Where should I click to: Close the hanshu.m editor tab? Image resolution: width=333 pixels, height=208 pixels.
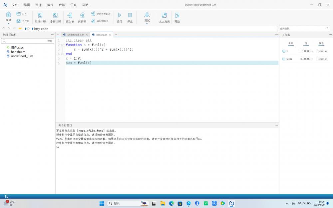click(110, 35)
